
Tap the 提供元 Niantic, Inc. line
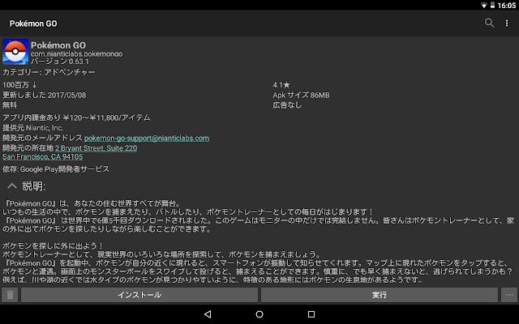[32, 128]
